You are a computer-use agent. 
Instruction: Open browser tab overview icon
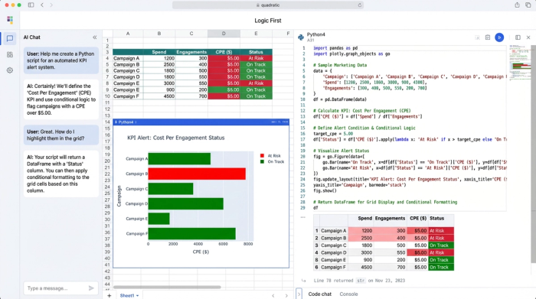(528, 5)
